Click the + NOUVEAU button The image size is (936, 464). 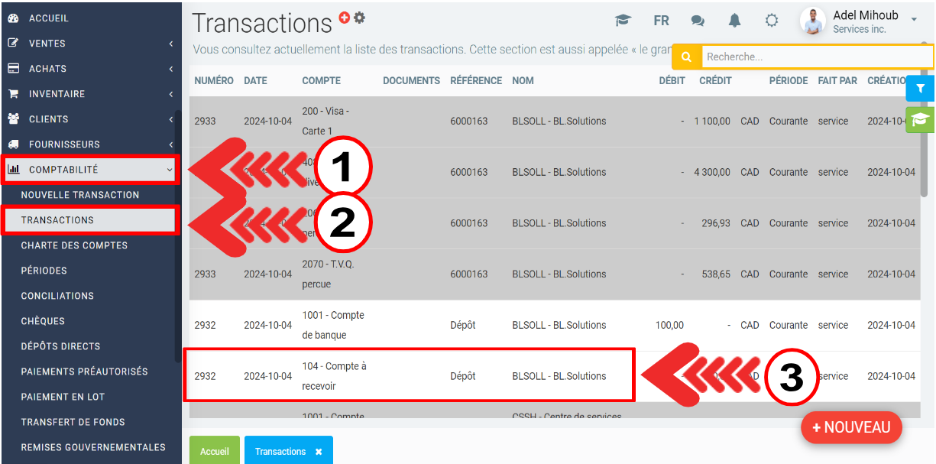click(x=851, y=428)
